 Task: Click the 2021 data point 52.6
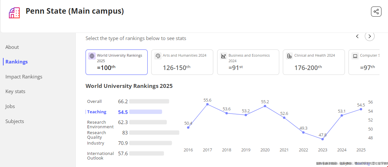pos(284,118)
